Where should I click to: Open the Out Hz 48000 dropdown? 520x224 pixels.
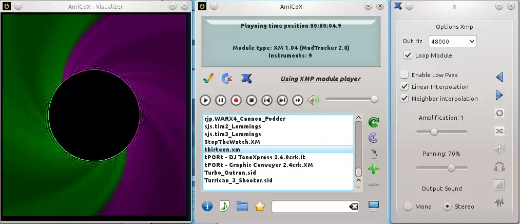(x=452, y=42)
